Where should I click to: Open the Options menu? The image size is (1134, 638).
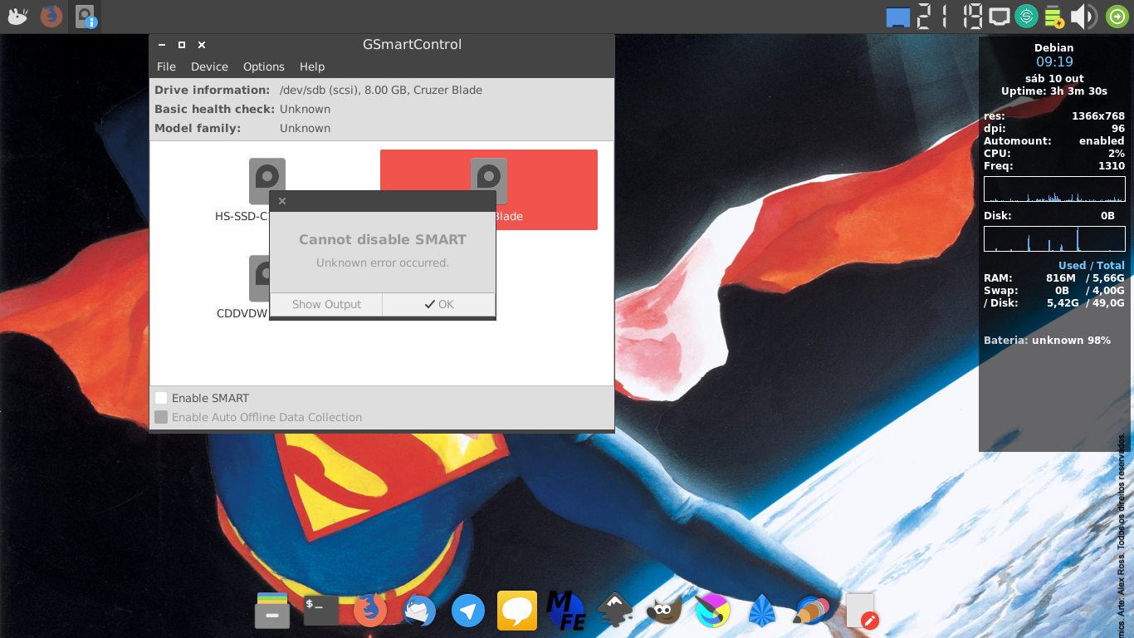[264, 66]
